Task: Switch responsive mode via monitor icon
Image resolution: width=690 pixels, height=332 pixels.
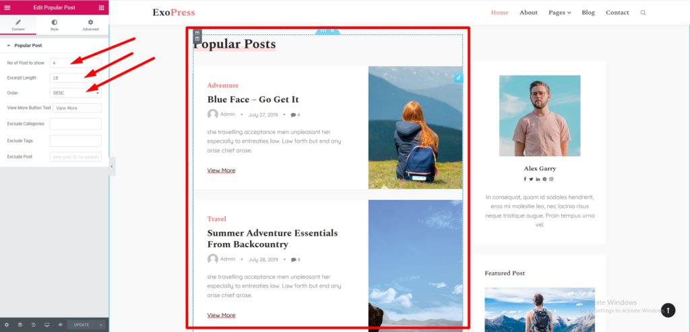Action: pos(46,325)
